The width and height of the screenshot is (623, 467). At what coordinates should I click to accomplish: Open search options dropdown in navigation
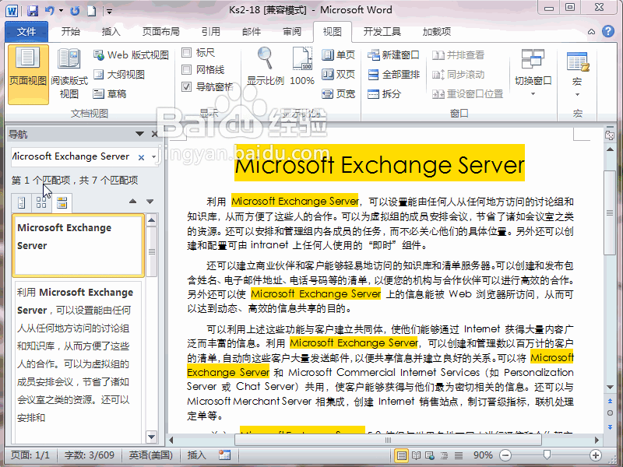click(153, 157)
